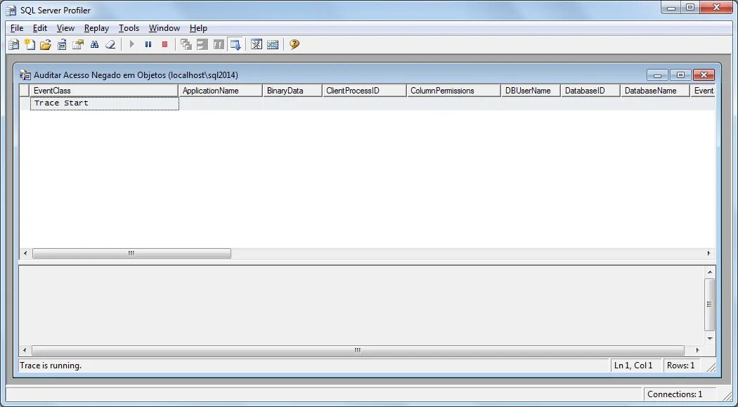Click the 'Rows: 1' status entry
738x407 pixels.
coord(680,366)
